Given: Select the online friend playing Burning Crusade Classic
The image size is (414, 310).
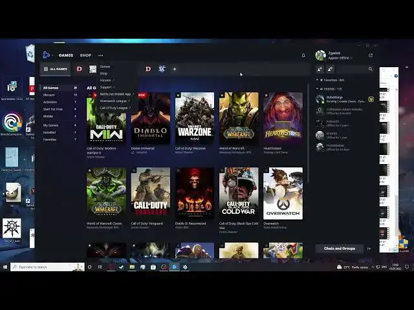Looking at the screenshot, I should click(345, 99).
